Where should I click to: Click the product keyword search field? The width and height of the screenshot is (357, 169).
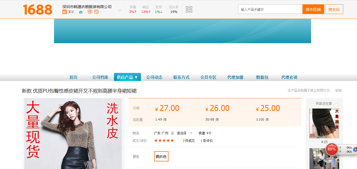pyautogui.click(x=270, y=9)
